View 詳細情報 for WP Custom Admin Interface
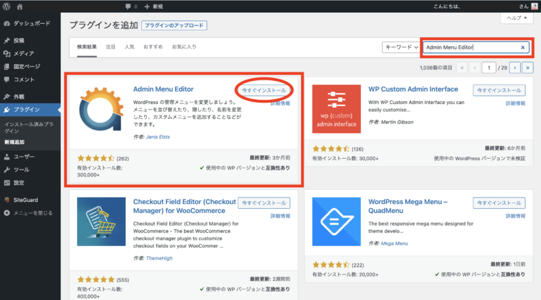This screenshot has width=541, height=300. 515,103
